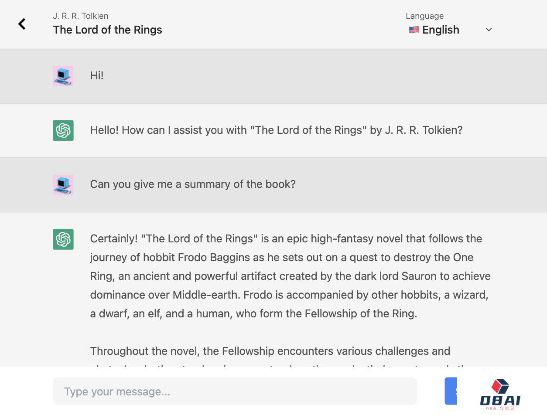Select the "Can you give me a summary" message
Screen dimensions: 547x415
[193, 184]
